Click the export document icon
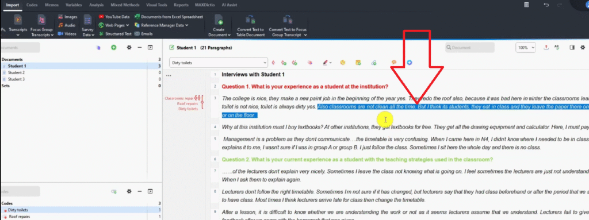Screen dimensions: 589x220 (x=546, y=48)
